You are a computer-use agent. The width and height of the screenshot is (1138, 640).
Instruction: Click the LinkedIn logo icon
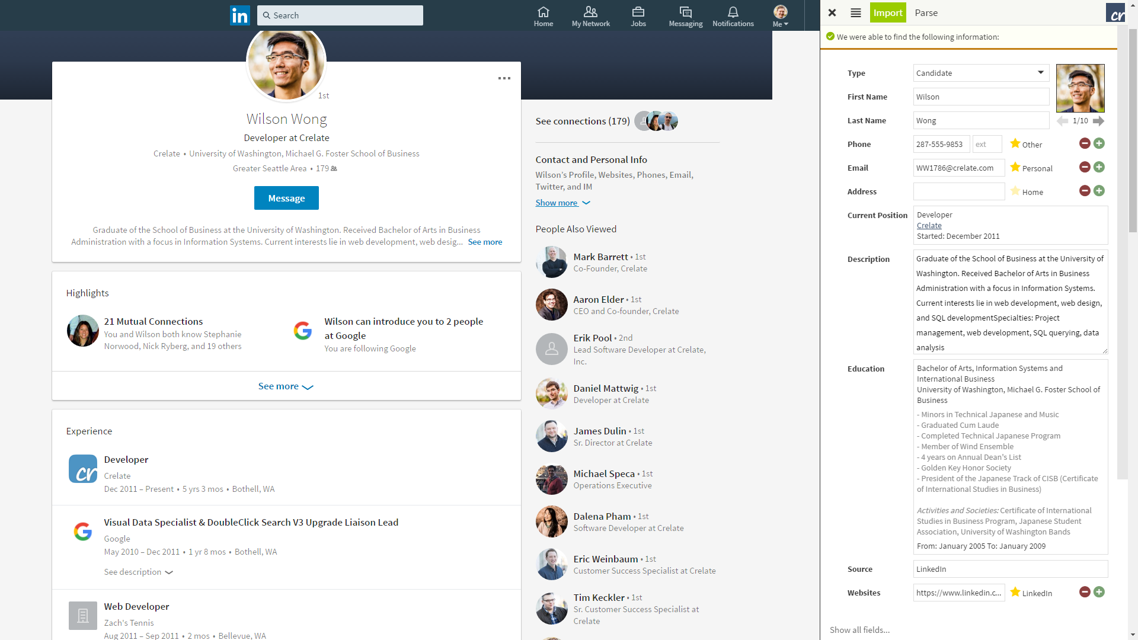[x=239, y=15]
